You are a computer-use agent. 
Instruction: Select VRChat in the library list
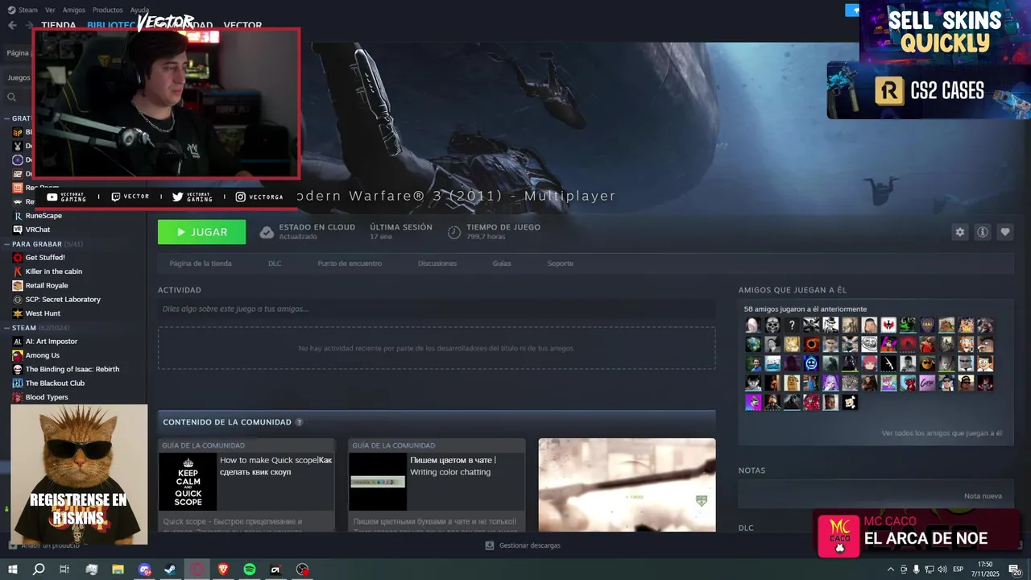point(38,230)
